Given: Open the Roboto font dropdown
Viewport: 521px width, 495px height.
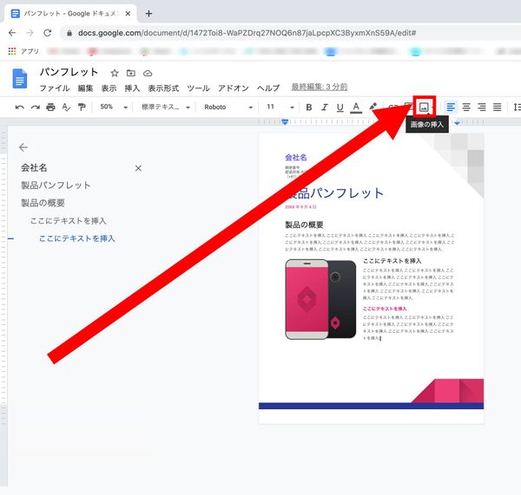Looking at the screenshot, I should pos(228,107).
